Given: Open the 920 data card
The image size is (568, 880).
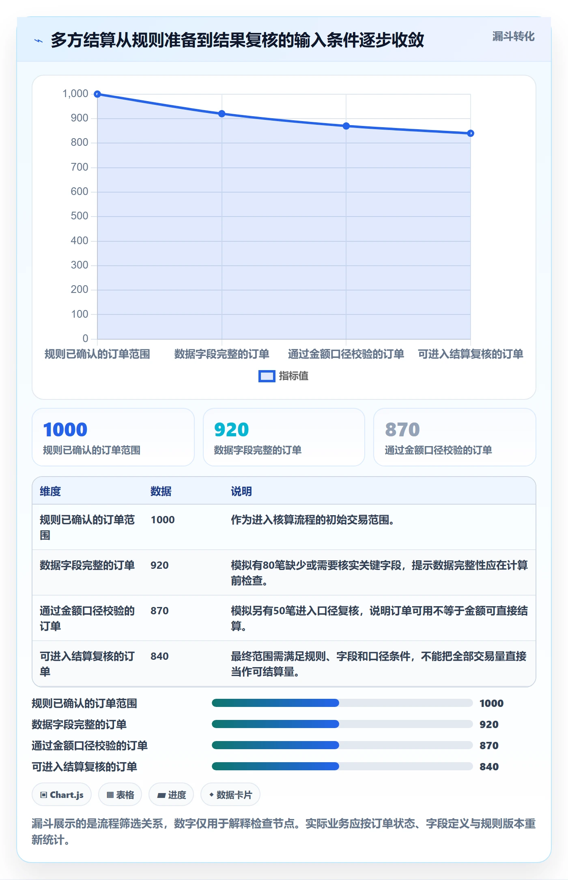Looking at the screenshot, I should tap(284, 437).
